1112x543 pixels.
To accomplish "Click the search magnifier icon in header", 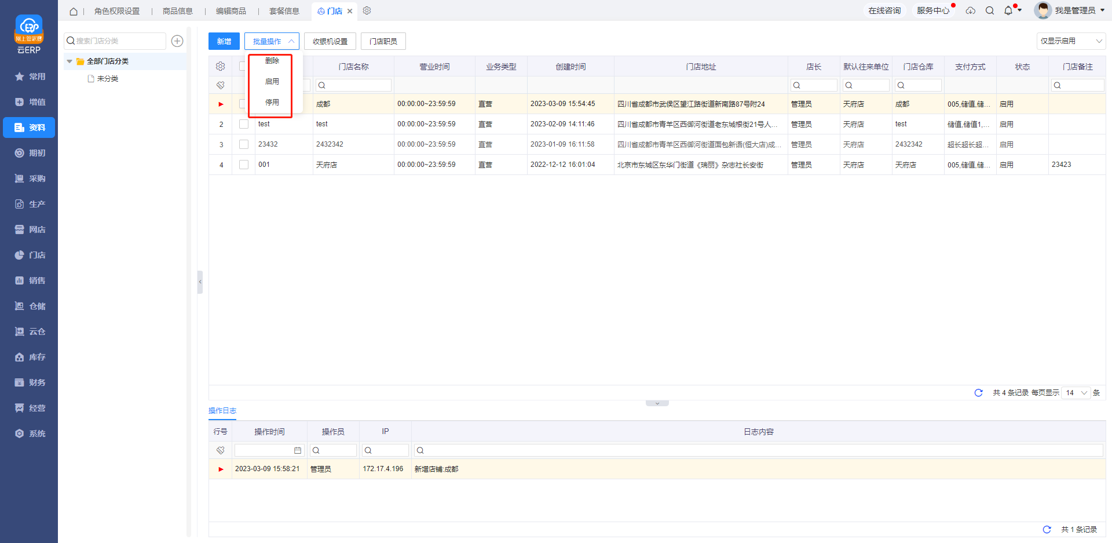I will point(990,10).
